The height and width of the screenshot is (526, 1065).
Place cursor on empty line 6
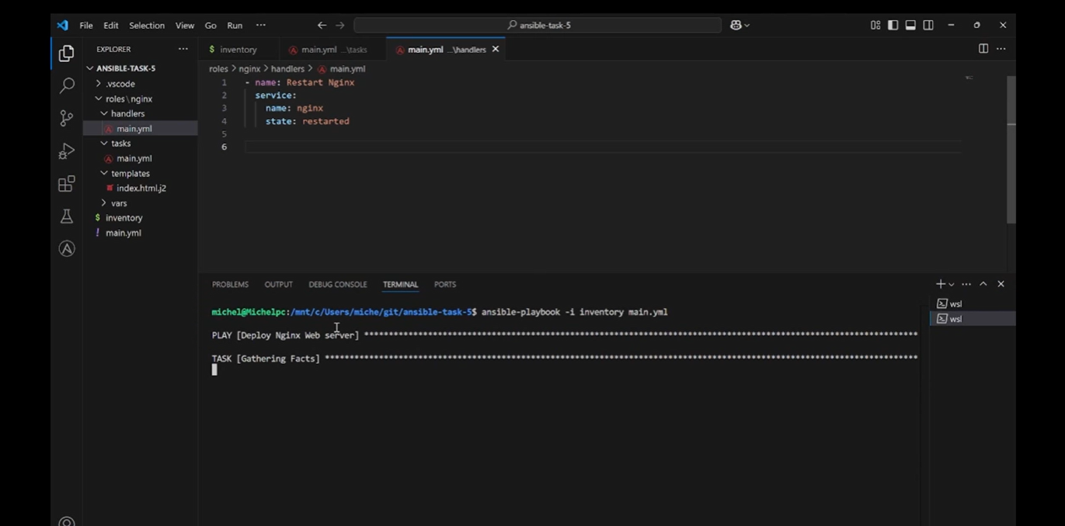coord(602,147)
